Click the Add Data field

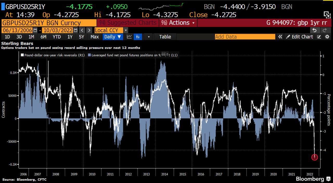pyautogui.click(x=245, y=37)
